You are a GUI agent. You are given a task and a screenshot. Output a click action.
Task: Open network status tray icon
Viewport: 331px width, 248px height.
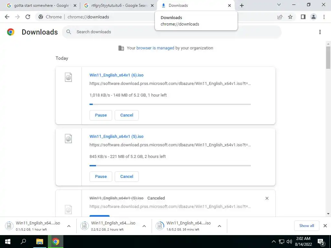coord(282,242)
